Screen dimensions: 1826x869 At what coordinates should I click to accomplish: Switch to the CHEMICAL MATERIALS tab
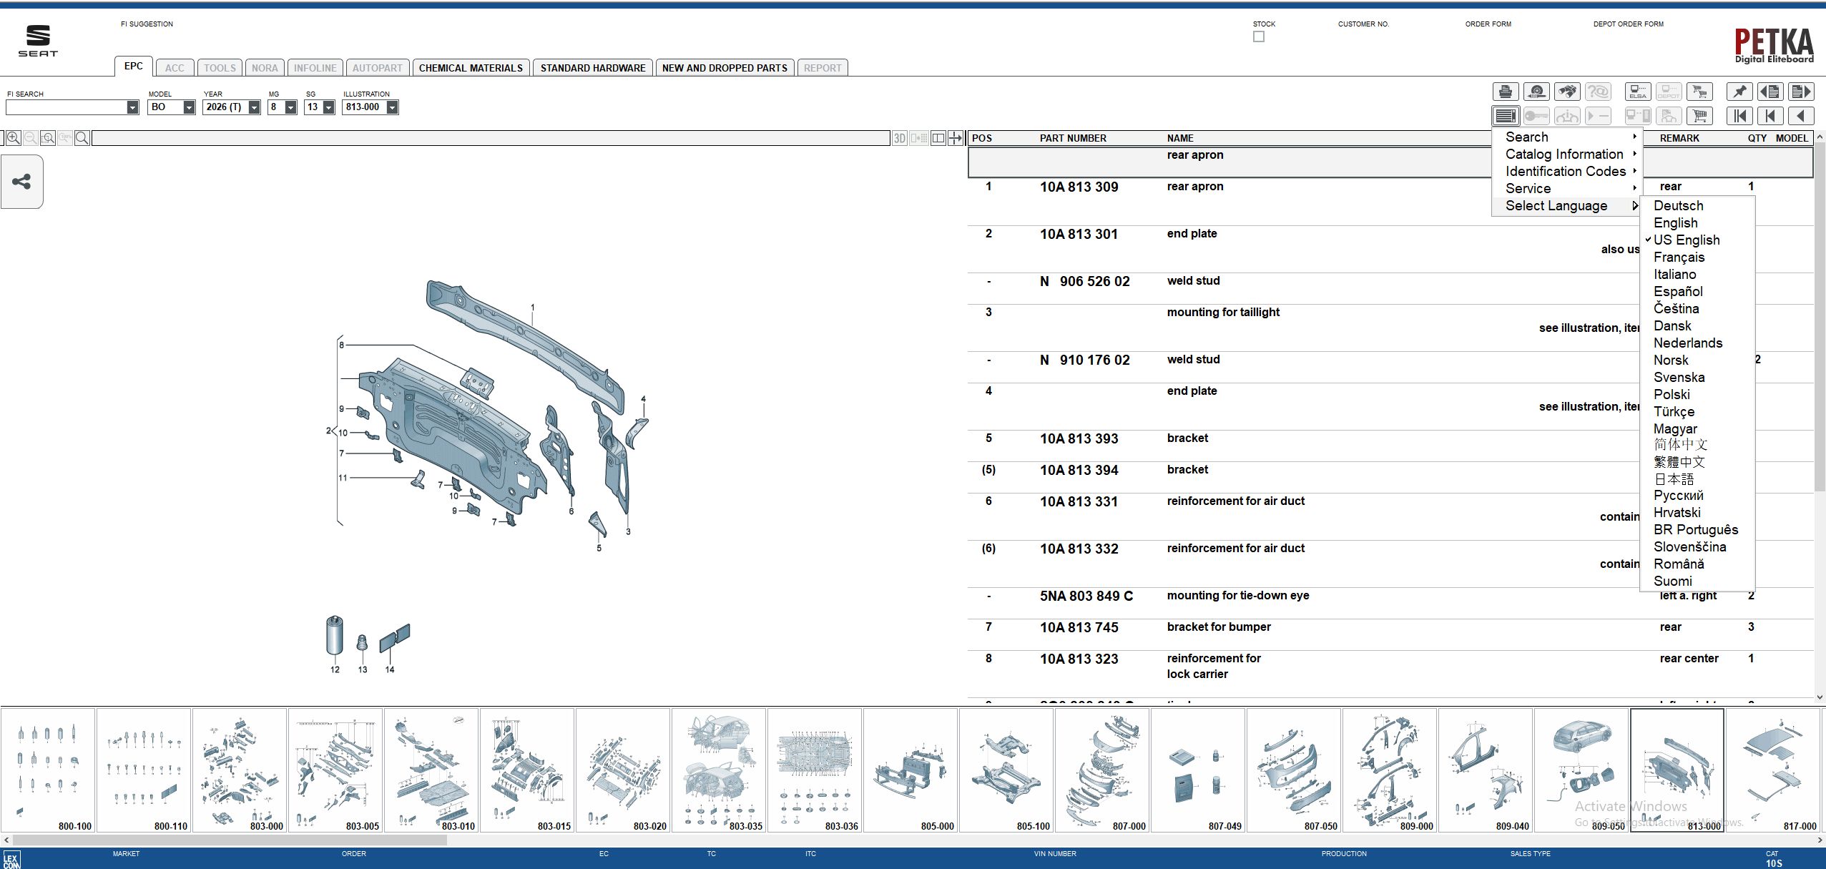[x=471, y=68]
